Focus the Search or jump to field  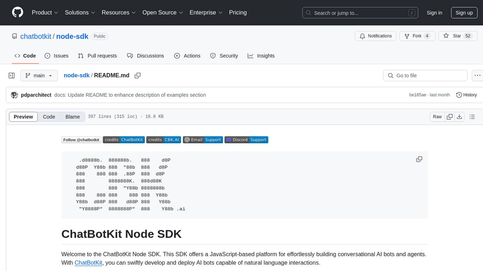pos(360,13)
